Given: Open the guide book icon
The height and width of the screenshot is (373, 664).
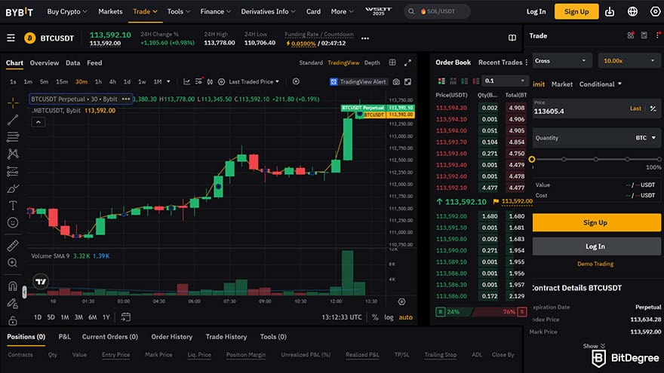Looking at the screenshot, I should [512, 38].
